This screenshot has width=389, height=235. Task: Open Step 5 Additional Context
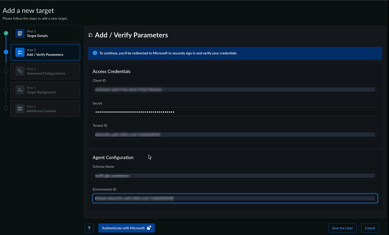pos(45,109)
